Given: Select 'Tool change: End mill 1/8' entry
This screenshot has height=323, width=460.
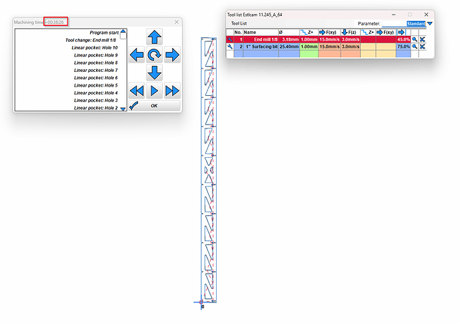Looking at the screenshot, I should (91, 40).
